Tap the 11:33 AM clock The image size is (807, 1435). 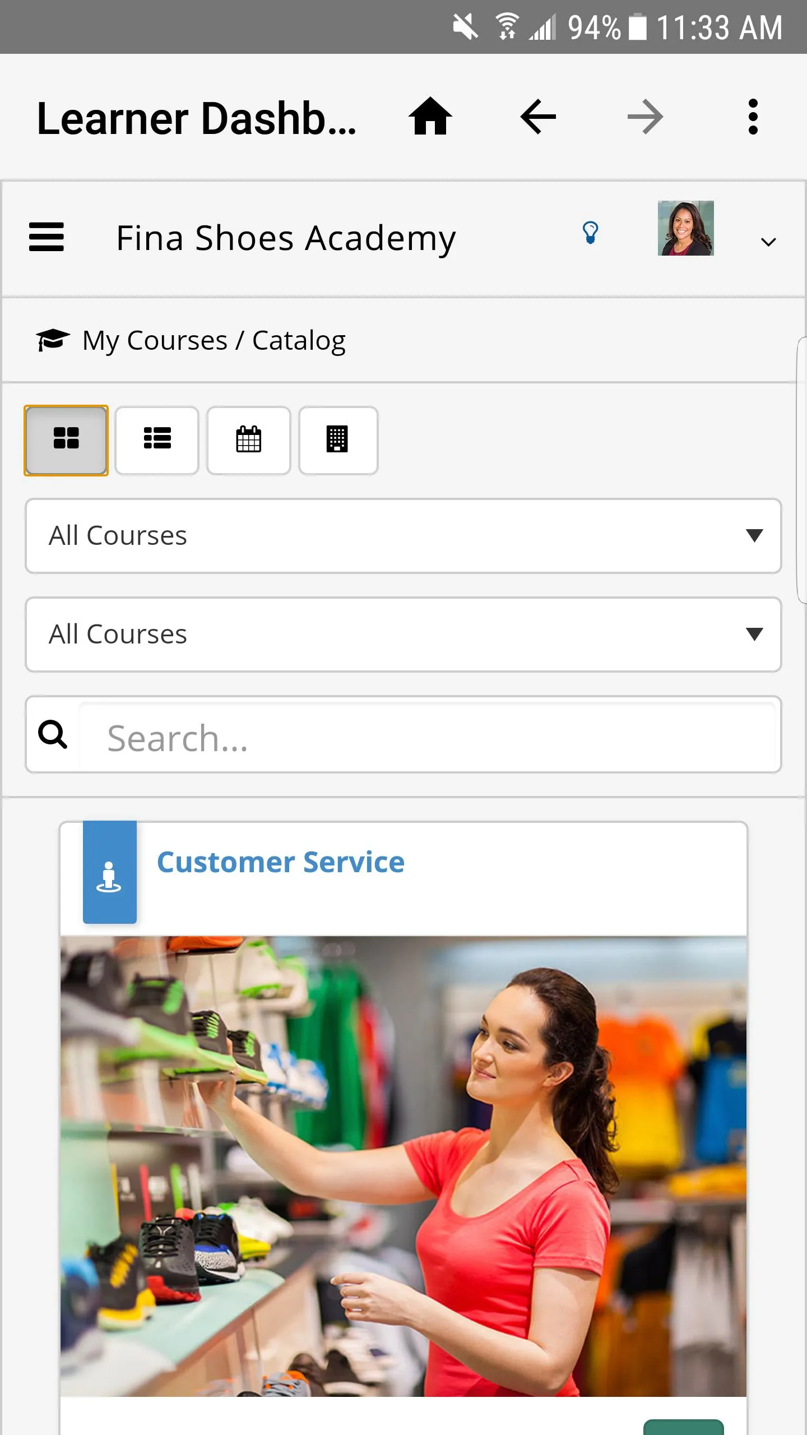(x=719, y=27)
